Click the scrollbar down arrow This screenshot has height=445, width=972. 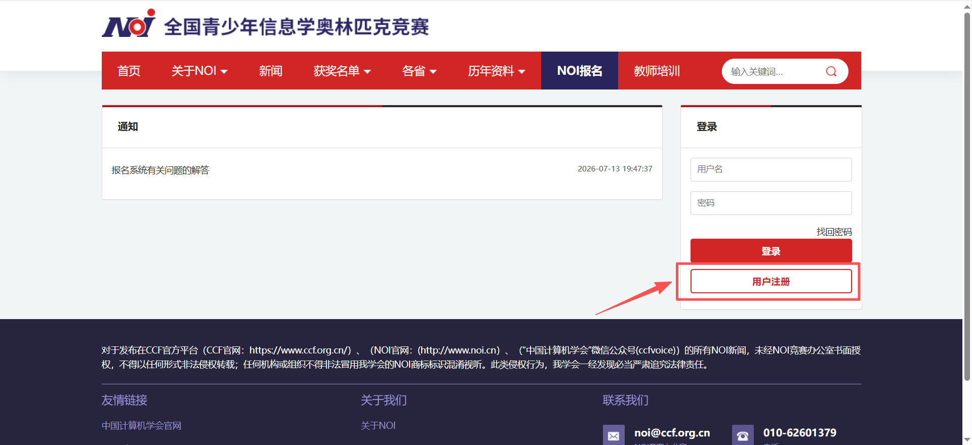[x=967, y=440]
